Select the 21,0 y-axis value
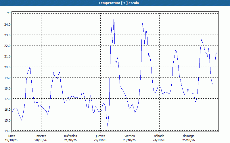 click(7, 56)
